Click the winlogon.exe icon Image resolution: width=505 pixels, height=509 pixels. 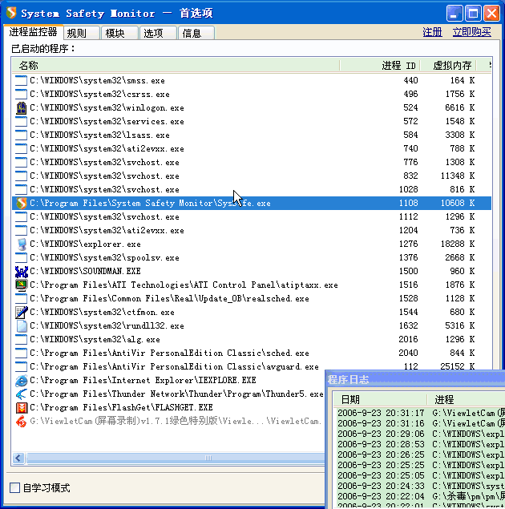click(x=21, y=107)
